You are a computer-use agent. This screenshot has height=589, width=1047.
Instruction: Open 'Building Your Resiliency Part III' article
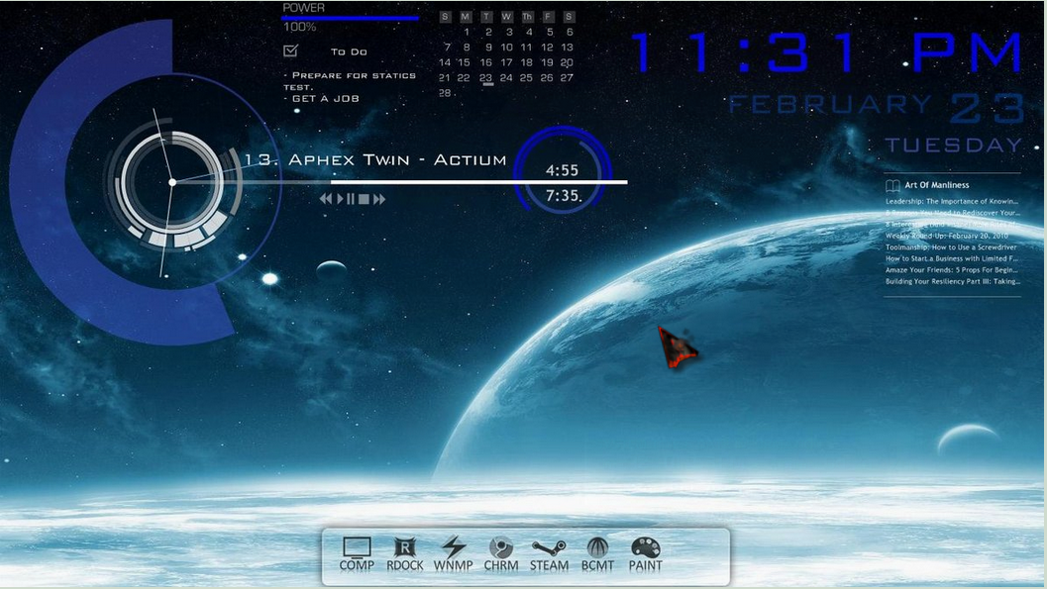(x=952, y=281)
